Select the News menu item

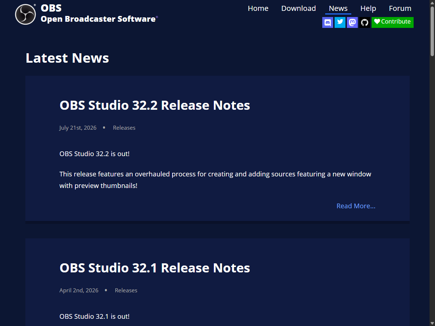(338, 8)
